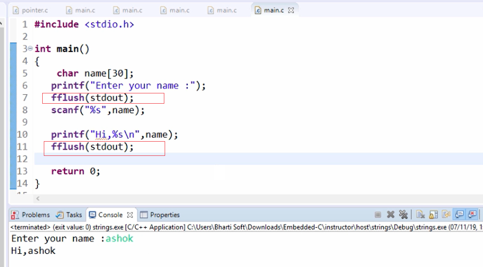Click 'char name[30];' declaration
The height and width of the screenshot is (267, 483).
95,73
